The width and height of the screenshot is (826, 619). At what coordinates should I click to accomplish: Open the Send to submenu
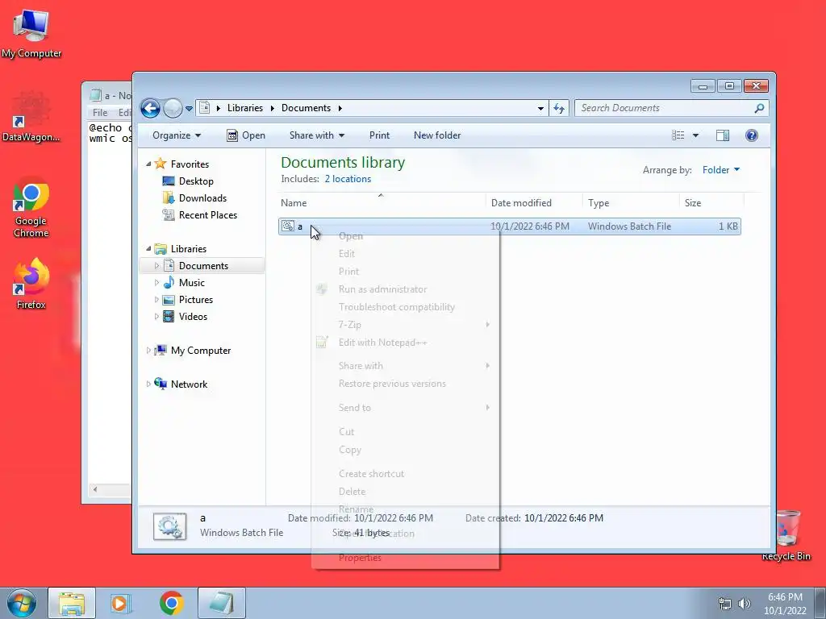405,407
